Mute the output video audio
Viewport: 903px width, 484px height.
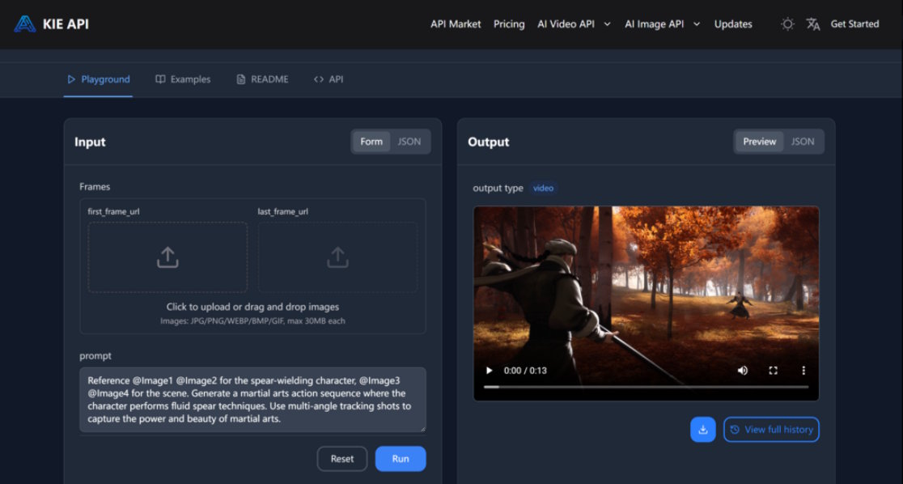click(x=742, y=370)
